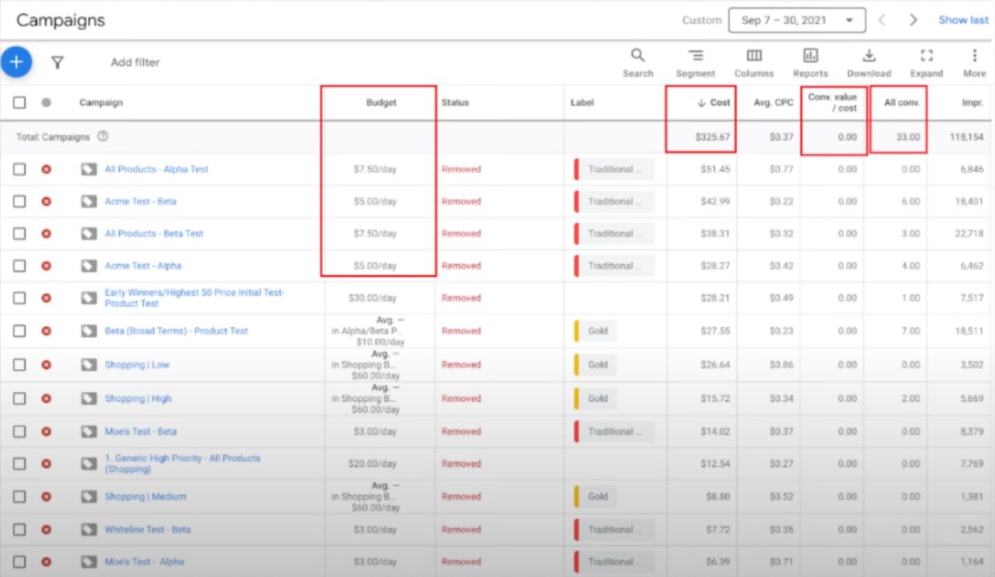Viewport: 995px width, 577px height.
Task: Click the blue plus new campaign button
Action: [x=16, y=62]
